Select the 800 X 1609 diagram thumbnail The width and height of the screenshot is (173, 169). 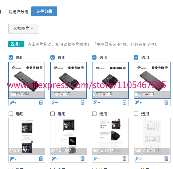[x=152, y=136]
